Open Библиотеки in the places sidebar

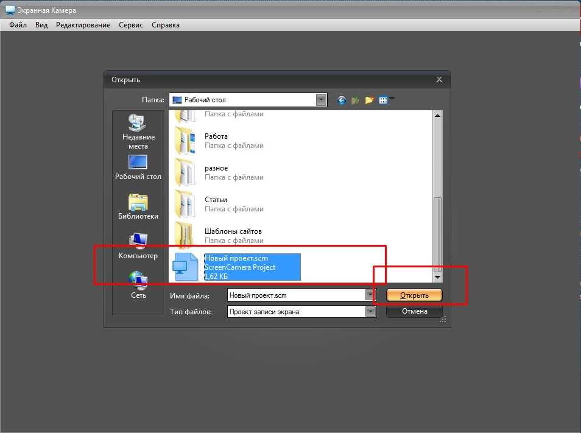138,206
